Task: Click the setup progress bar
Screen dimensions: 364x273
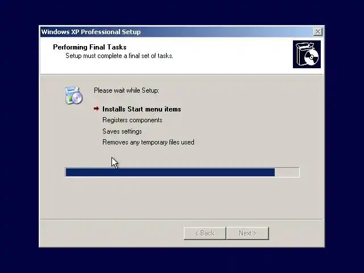Action: 182,172
